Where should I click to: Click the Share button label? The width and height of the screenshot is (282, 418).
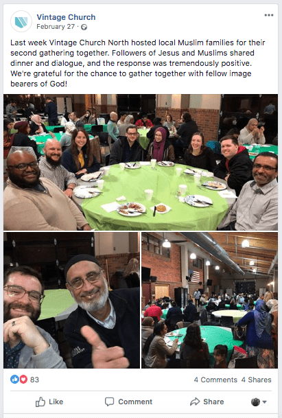point(213,402)
